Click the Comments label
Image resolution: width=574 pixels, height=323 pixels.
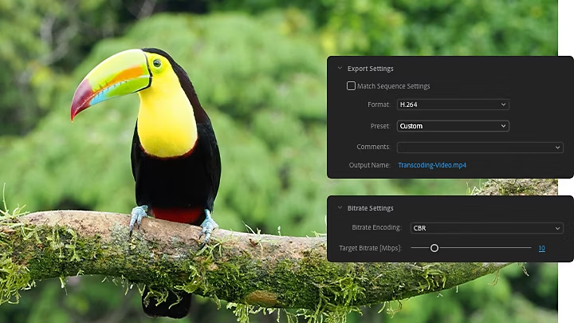[x=374, y=147]
